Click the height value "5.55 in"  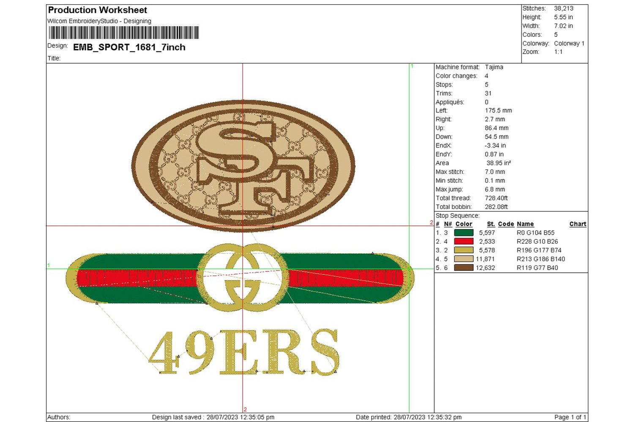(x=563, y=17)
